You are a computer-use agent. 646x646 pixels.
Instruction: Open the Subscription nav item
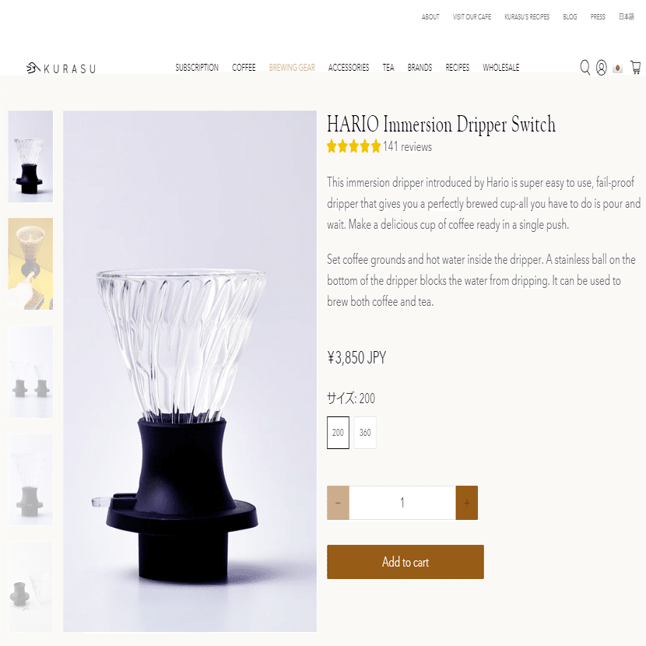click(x=197, y=68)
